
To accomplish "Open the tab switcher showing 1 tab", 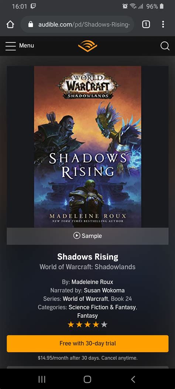I will click(x=146, y=24).
